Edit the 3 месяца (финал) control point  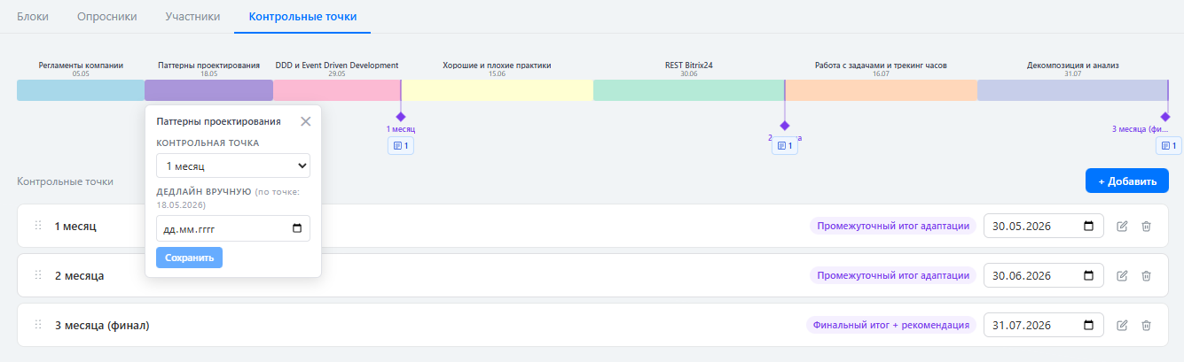(1122, 326)
